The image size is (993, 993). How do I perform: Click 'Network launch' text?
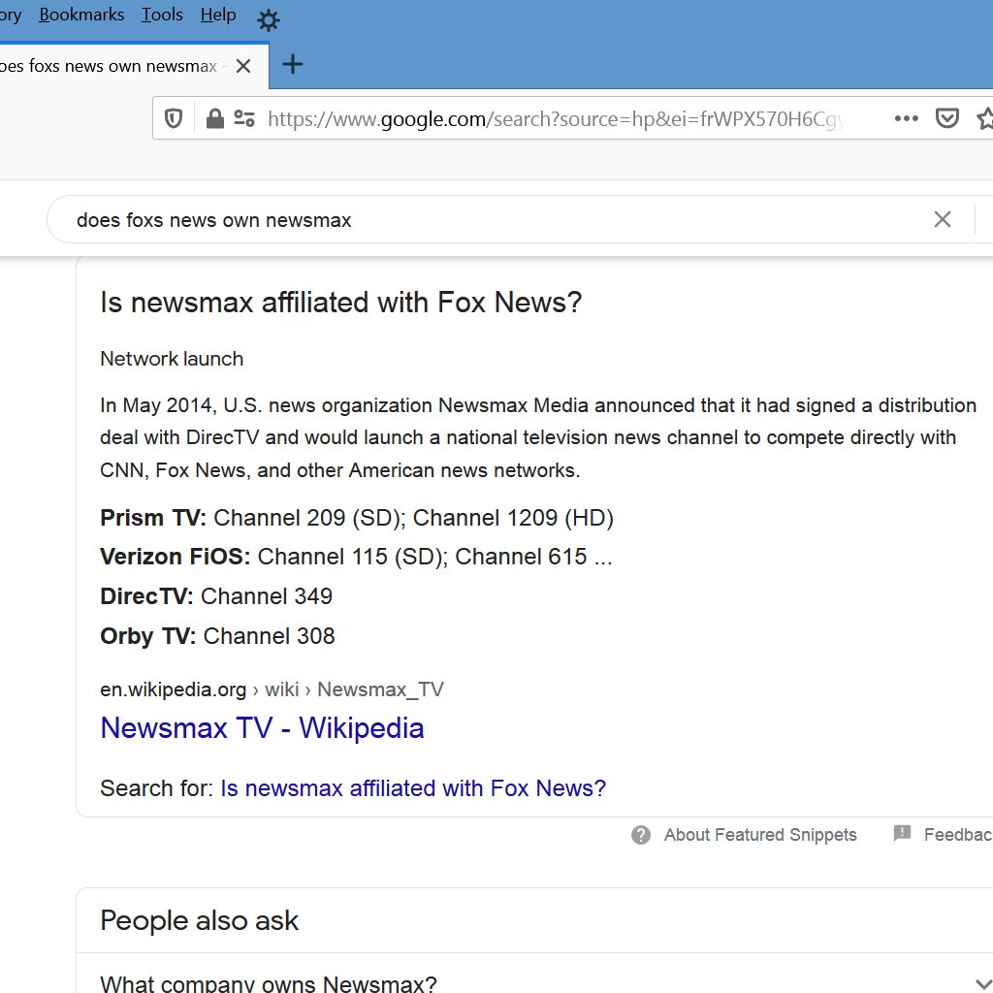tap(172, 359)
